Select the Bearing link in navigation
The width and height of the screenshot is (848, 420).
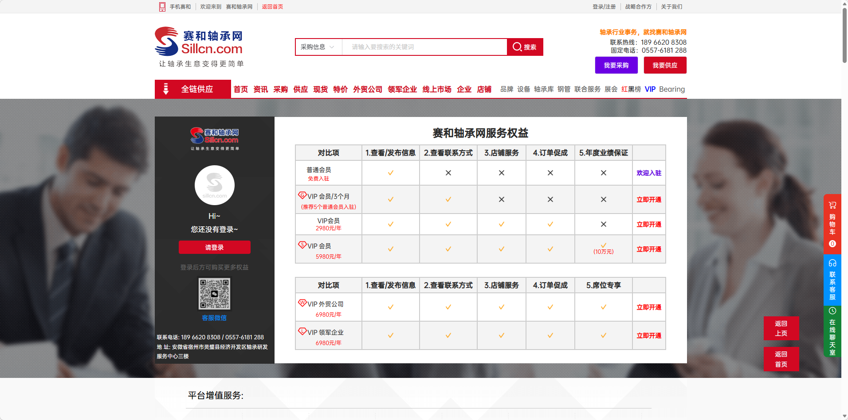pyautogui.click(x=671, y=89)
